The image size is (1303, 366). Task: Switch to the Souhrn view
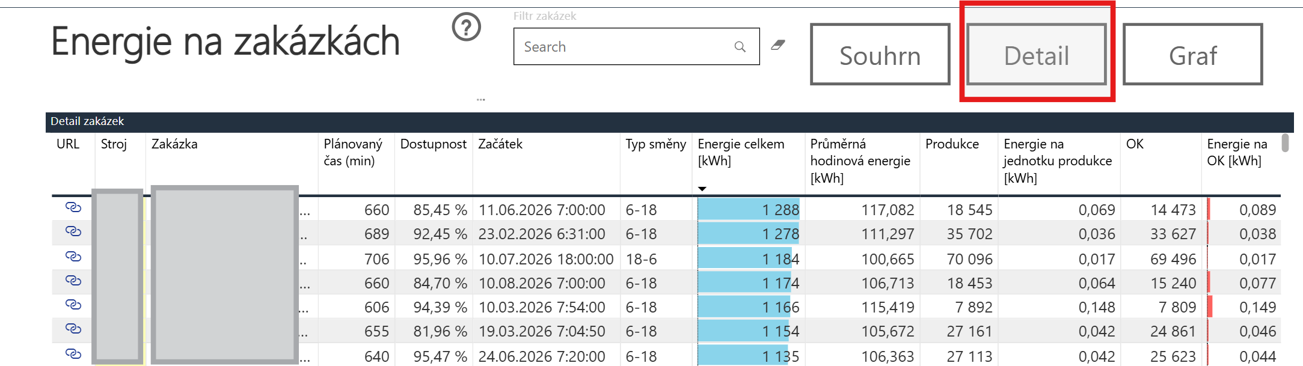coord(880,55)
